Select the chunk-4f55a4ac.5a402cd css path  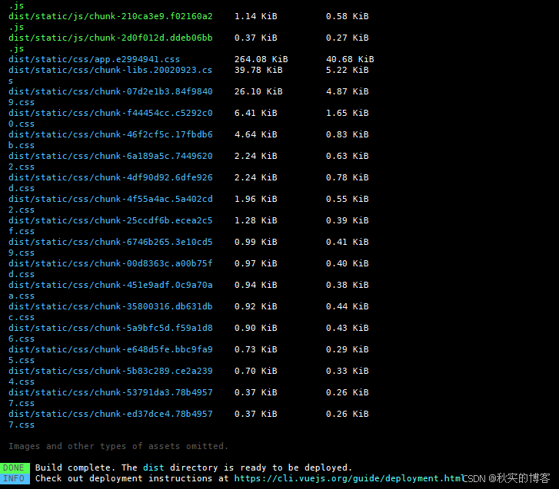coord(111,199)
